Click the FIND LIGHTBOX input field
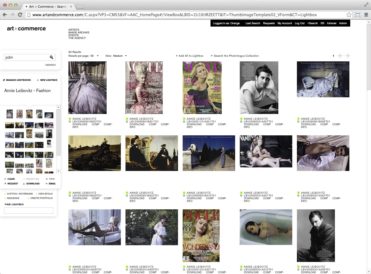The image size is (371, 274). [29, 210]
